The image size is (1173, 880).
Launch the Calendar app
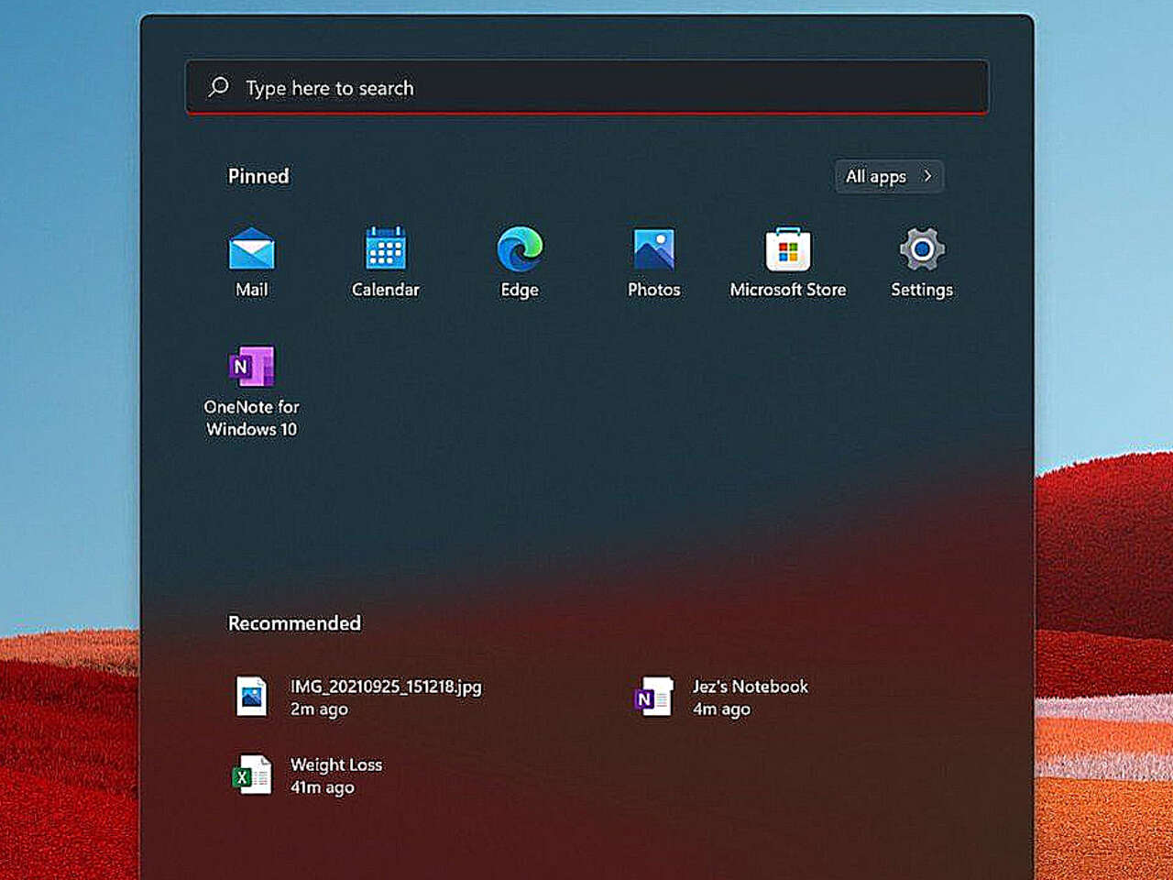(385, 248)
